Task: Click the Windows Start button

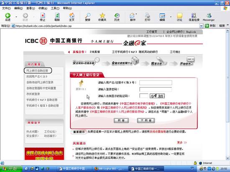Action: 11,169
